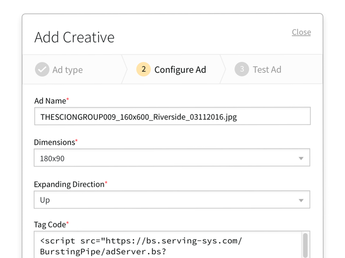Screen dimensions: 345x258
Task: Click the gray step 3 circle badge
Action: coord(242,69)
